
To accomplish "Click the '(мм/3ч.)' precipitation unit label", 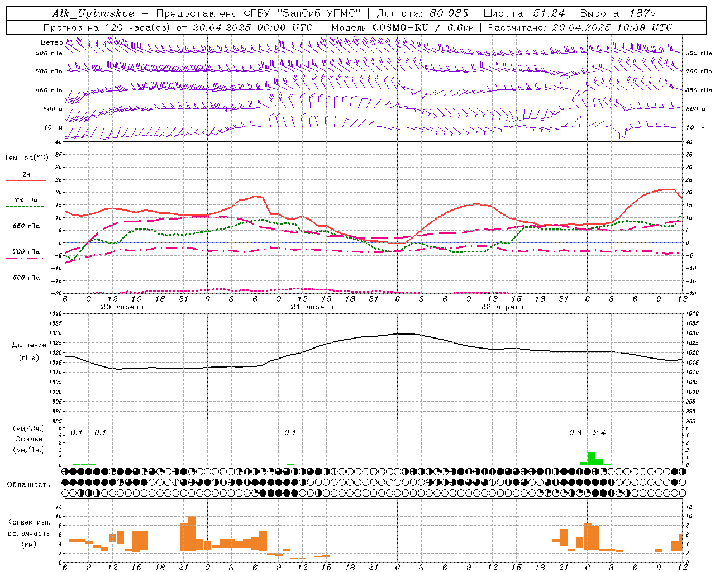I will point(29,429).
